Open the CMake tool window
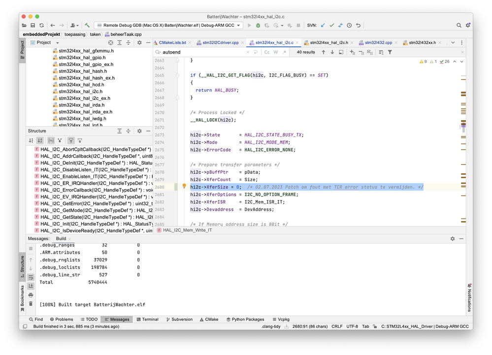This screenshot has height=355, width=492. point(209,319)
